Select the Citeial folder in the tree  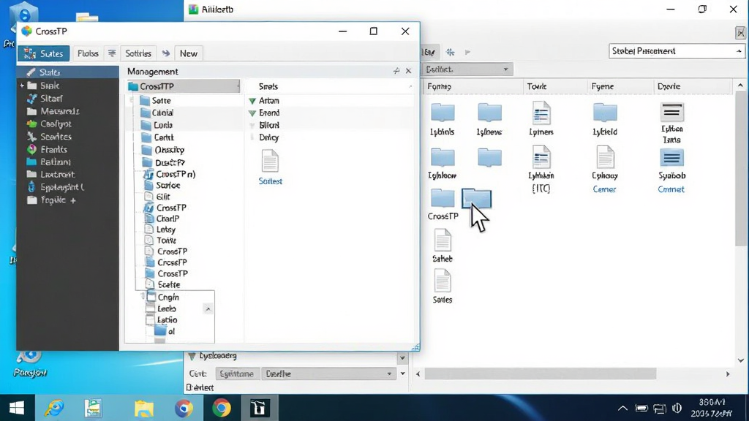[162, 113]
